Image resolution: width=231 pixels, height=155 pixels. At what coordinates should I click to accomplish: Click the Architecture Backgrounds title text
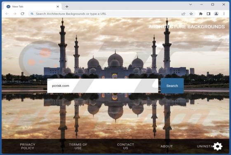coord(186,27)
